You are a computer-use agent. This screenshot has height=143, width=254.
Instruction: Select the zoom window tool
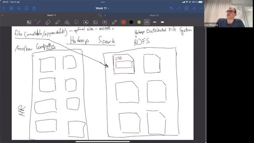pyautogui.click(x=29, y=22)
